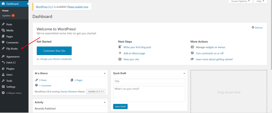The image size is (272, 113).
Task: Click the Media icon in sidebar
Action: coord(3,30)
